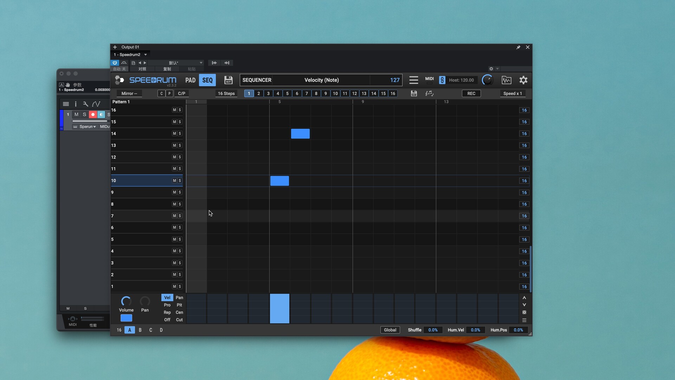Click the blue color swatch under Volume

pos(126,318)
